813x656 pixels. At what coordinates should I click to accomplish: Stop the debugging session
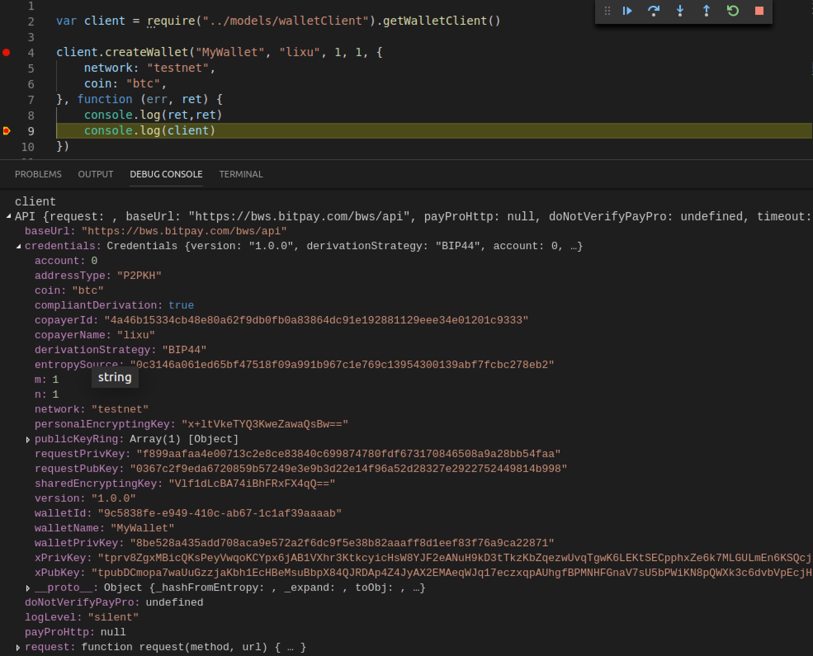pyautogui.click(x=759, y=11)
